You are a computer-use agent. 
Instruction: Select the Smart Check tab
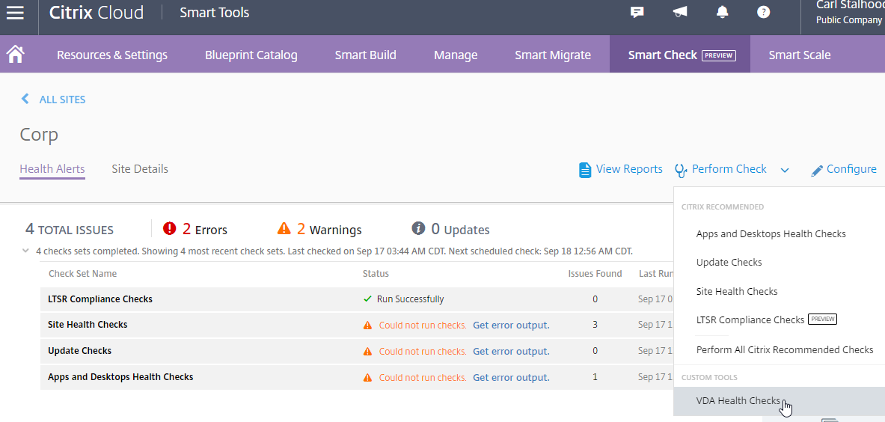pyautogui.click(x=679, y=55)
